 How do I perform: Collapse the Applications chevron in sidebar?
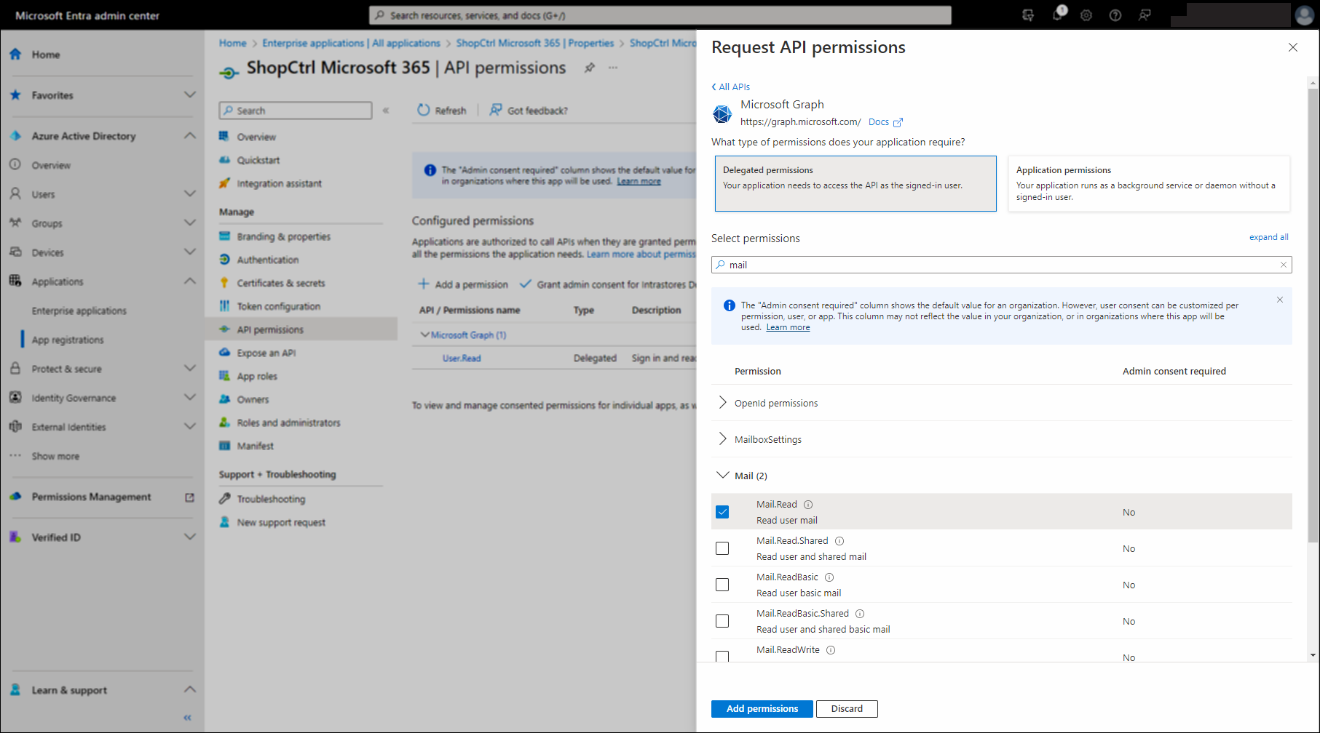190,281
